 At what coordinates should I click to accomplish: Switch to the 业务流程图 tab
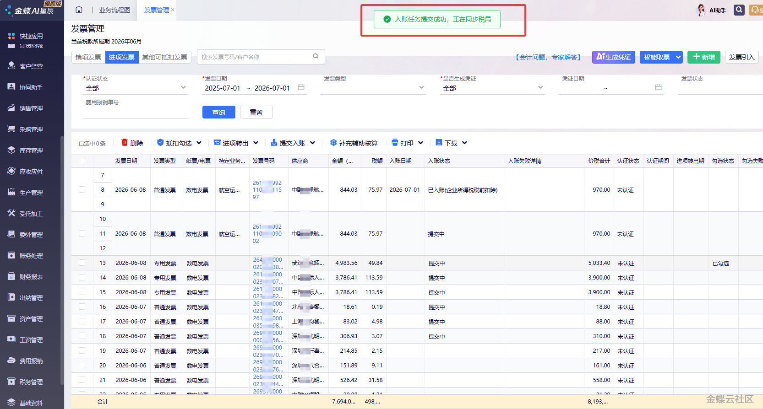pos(114,10)
